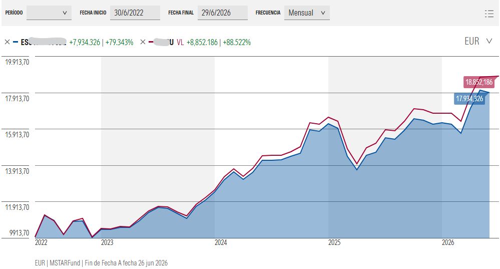The image size is (500, 269).
Task: Click the FECHA INICIO label
Action: (93, 13)
